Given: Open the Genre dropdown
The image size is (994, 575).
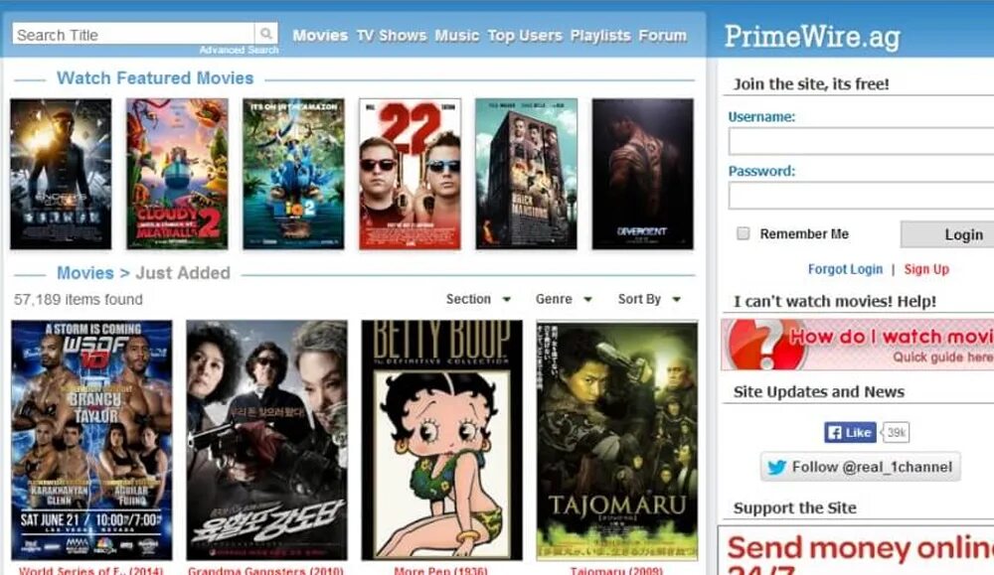Looking at the screenshot, I should click(564, 299).
